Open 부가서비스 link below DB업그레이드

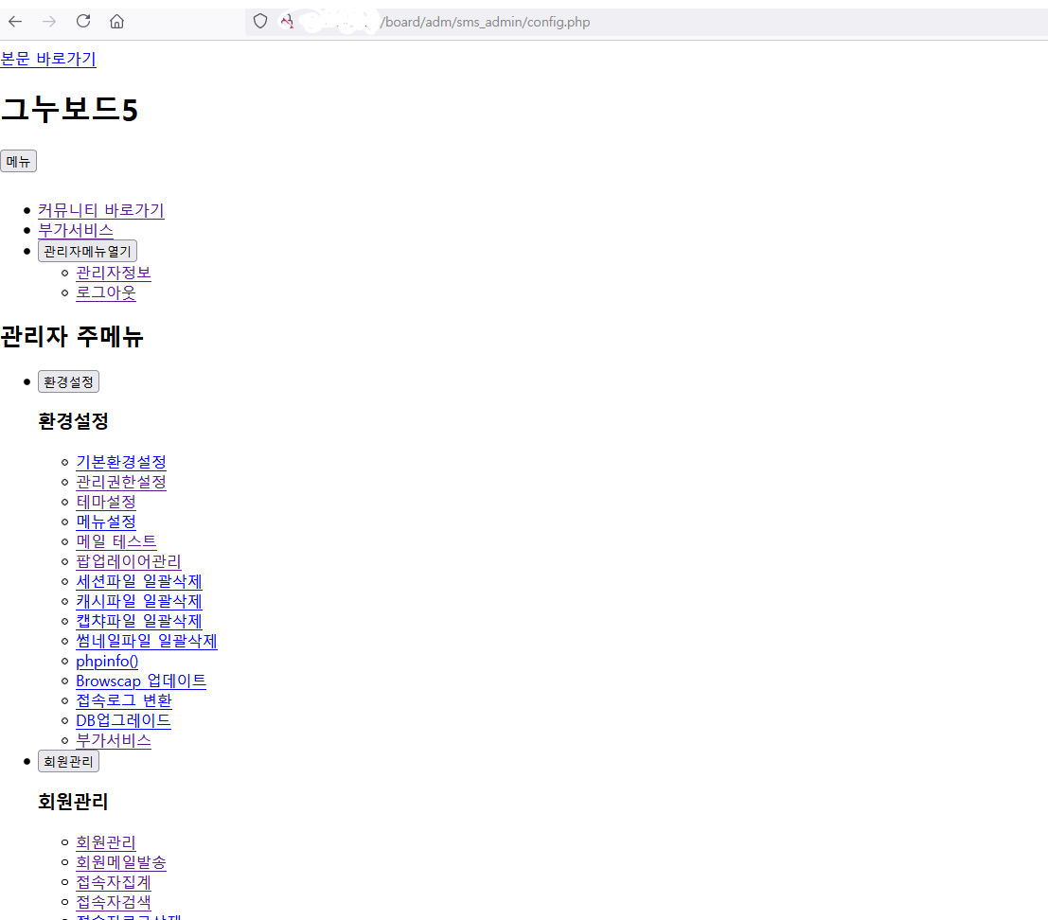click(114, 741)
